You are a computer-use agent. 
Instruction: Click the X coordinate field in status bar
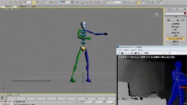88,101
